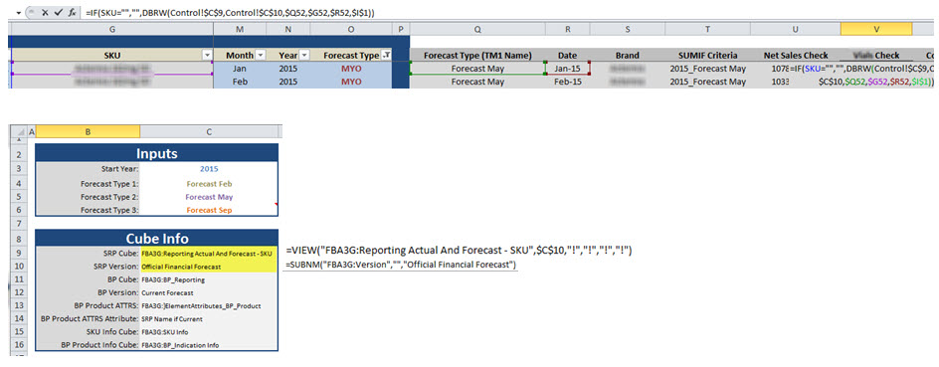Click the Forecast Feb input cell
This screenshot has height=367, width=939.
point(209,183)
